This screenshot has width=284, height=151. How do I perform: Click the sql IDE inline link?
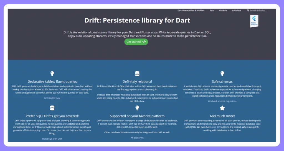pyautogui.click(x=217, y=127)
